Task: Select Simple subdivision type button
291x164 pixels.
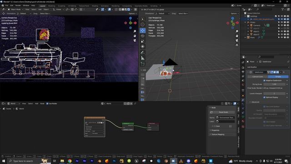Action: pyautogui.click(x=278, y=77)
